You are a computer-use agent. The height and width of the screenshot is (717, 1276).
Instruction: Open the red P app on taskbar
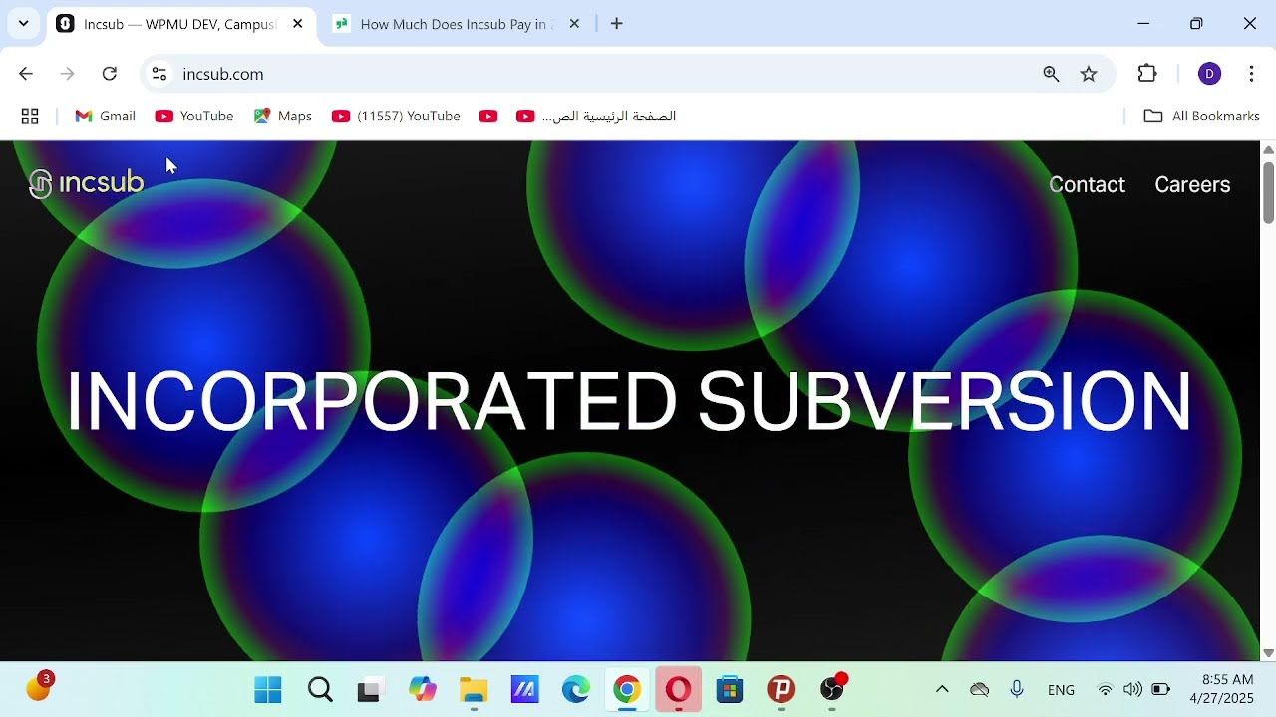coord(781,689)
